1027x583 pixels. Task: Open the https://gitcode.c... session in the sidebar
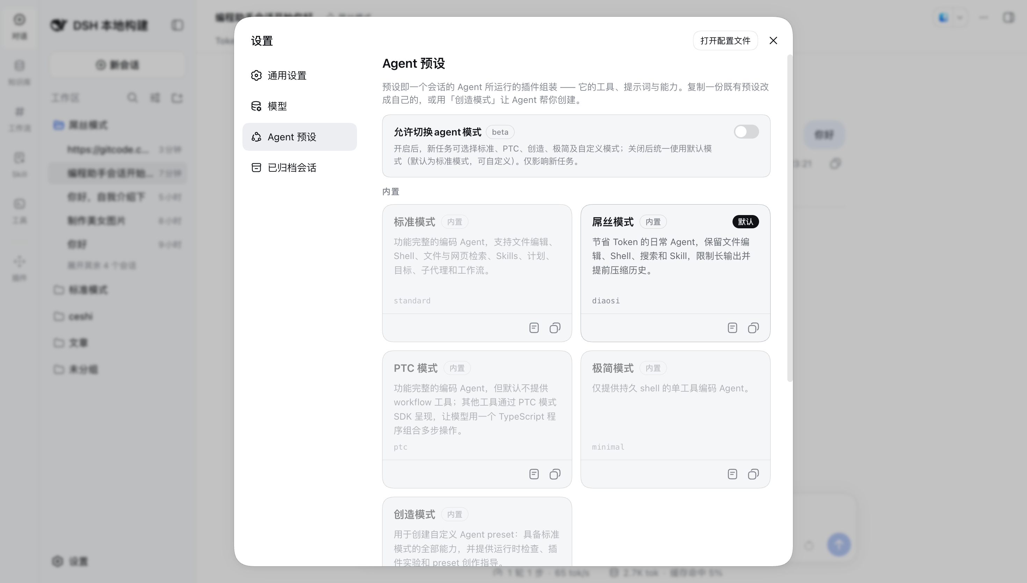[118, 149]
